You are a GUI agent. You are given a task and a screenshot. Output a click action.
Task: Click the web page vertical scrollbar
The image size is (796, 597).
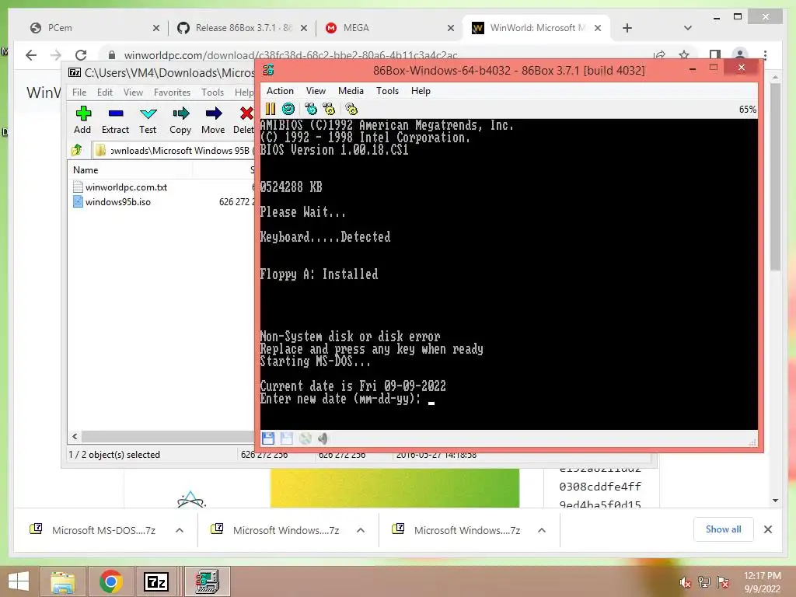click(775, 178)
